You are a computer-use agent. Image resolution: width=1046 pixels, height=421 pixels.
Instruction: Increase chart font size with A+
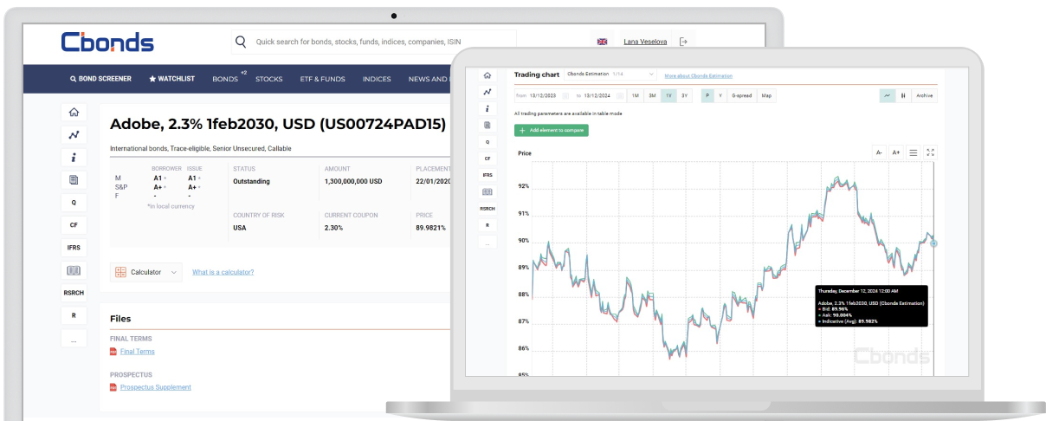(x=896, y=152)
